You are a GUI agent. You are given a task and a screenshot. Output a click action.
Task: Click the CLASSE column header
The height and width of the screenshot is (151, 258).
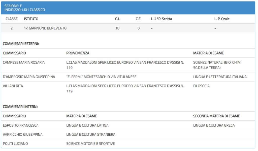click(x=12, y=19)
